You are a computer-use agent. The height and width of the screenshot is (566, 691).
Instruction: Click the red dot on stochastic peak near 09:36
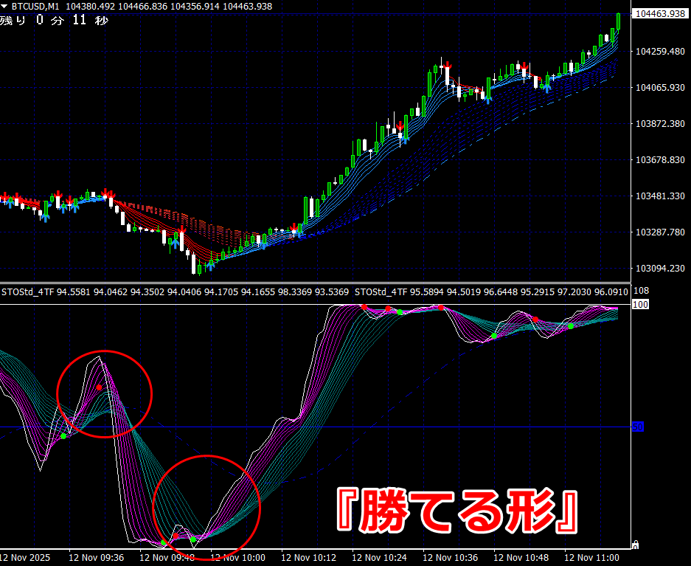click(99, 387)
